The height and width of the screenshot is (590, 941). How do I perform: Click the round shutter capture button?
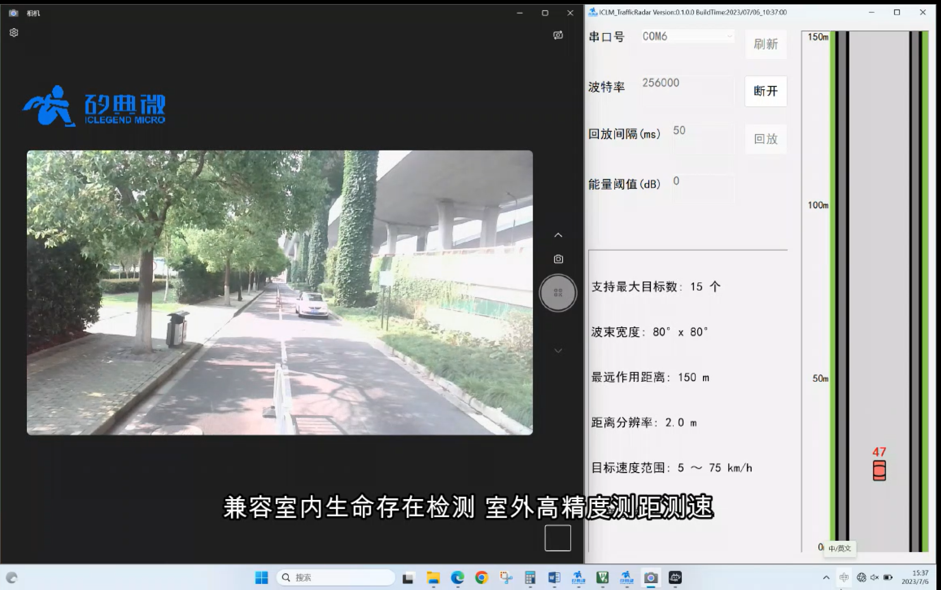pos(558,293)
